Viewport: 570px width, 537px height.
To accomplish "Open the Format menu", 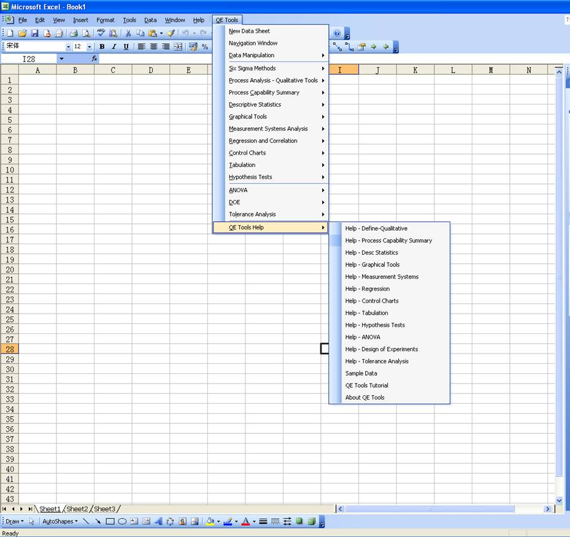I will (106, 20).
